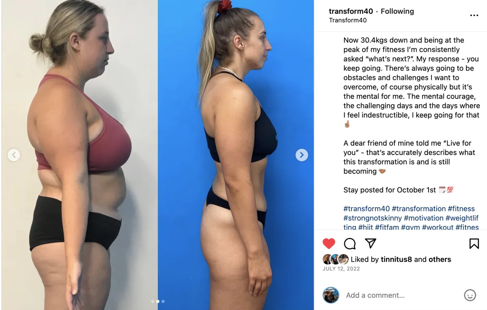Open the tinnitus8 profile from likes
Screen dimensions: 487x310
pyautogui.click(x=396, y=259)
